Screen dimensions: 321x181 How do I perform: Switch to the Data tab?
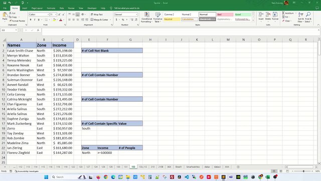click(62, 8)
